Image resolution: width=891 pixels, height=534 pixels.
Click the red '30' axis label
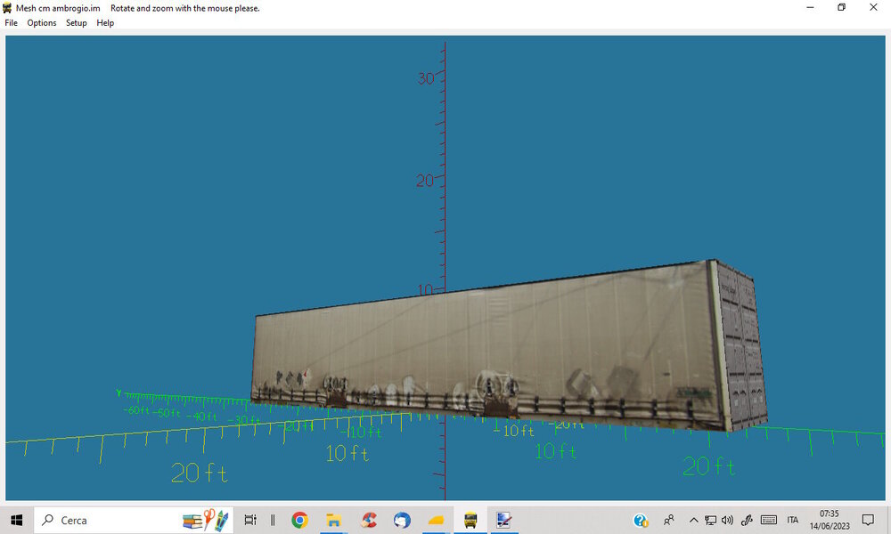[x=426, y=78]
